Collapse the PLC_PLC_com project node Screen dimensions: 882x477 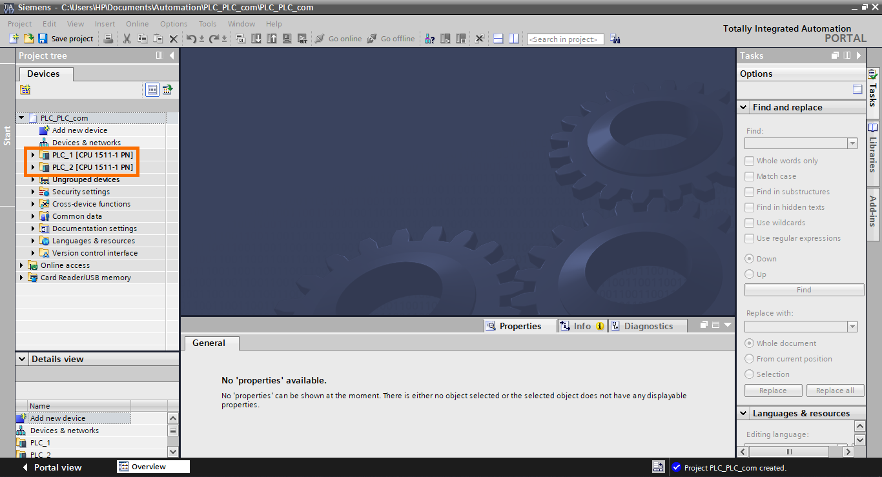21,118
